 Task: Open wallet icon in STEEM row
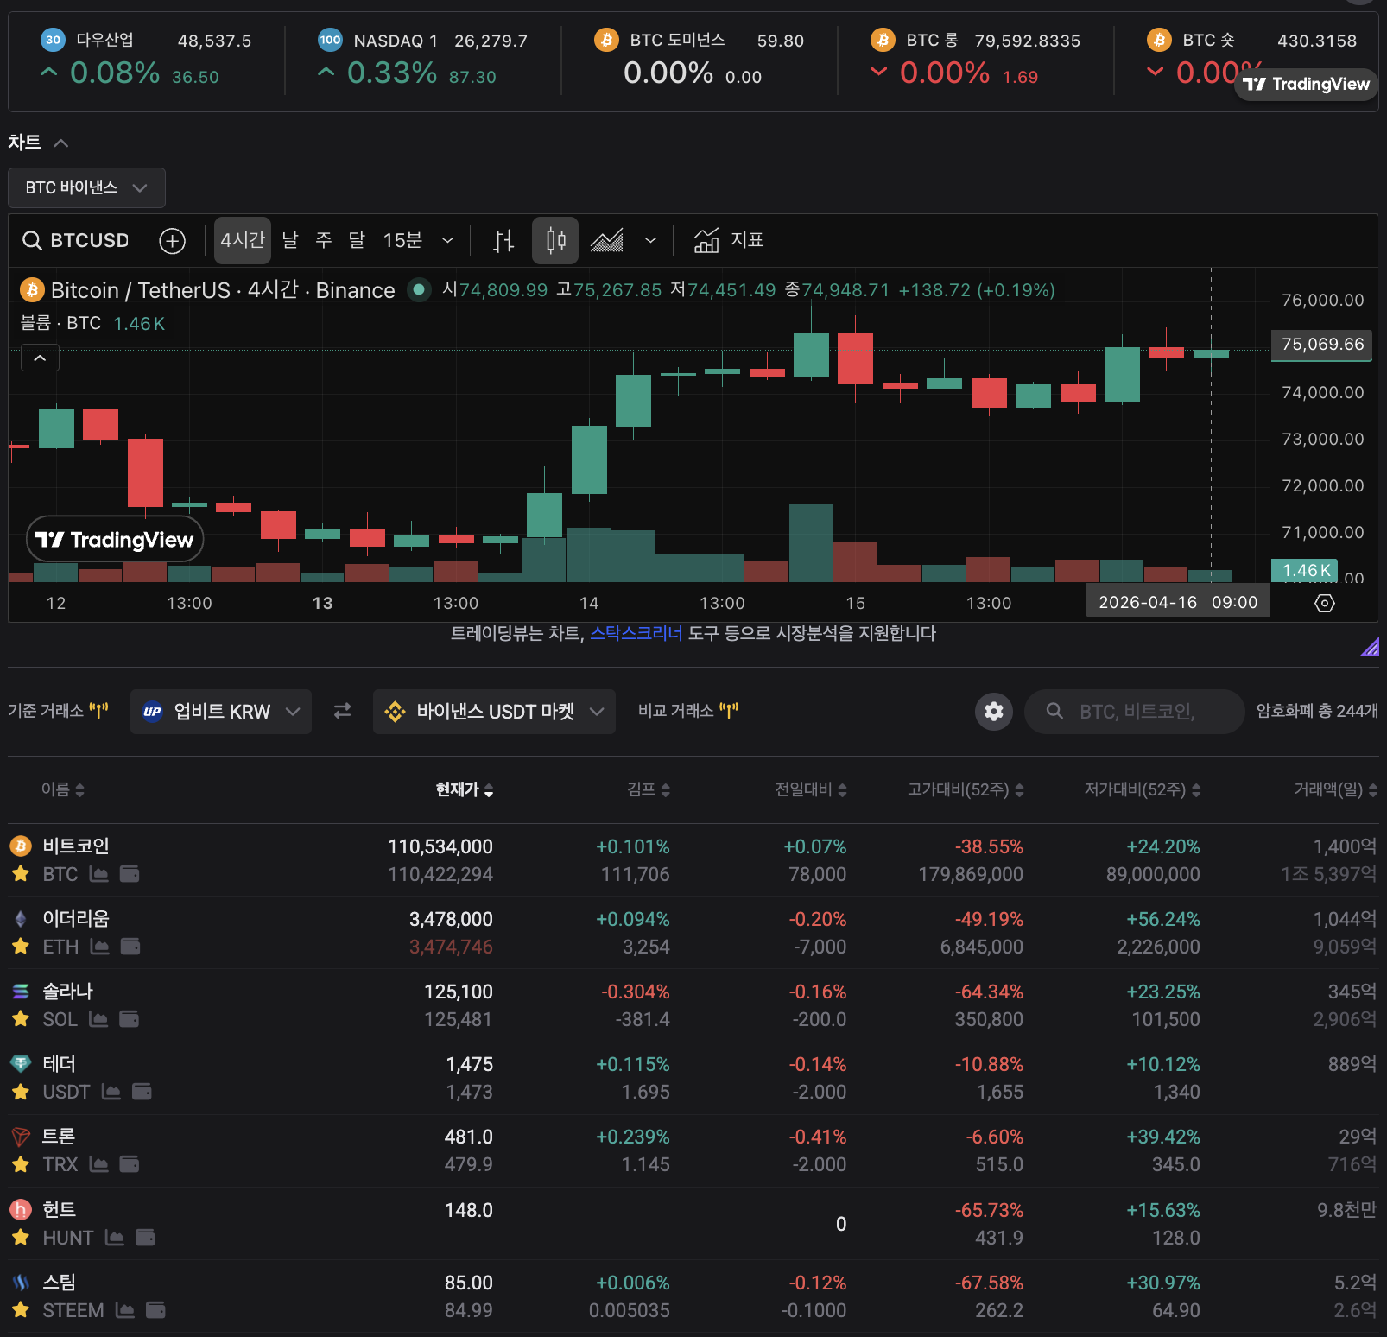[155, 1310]
